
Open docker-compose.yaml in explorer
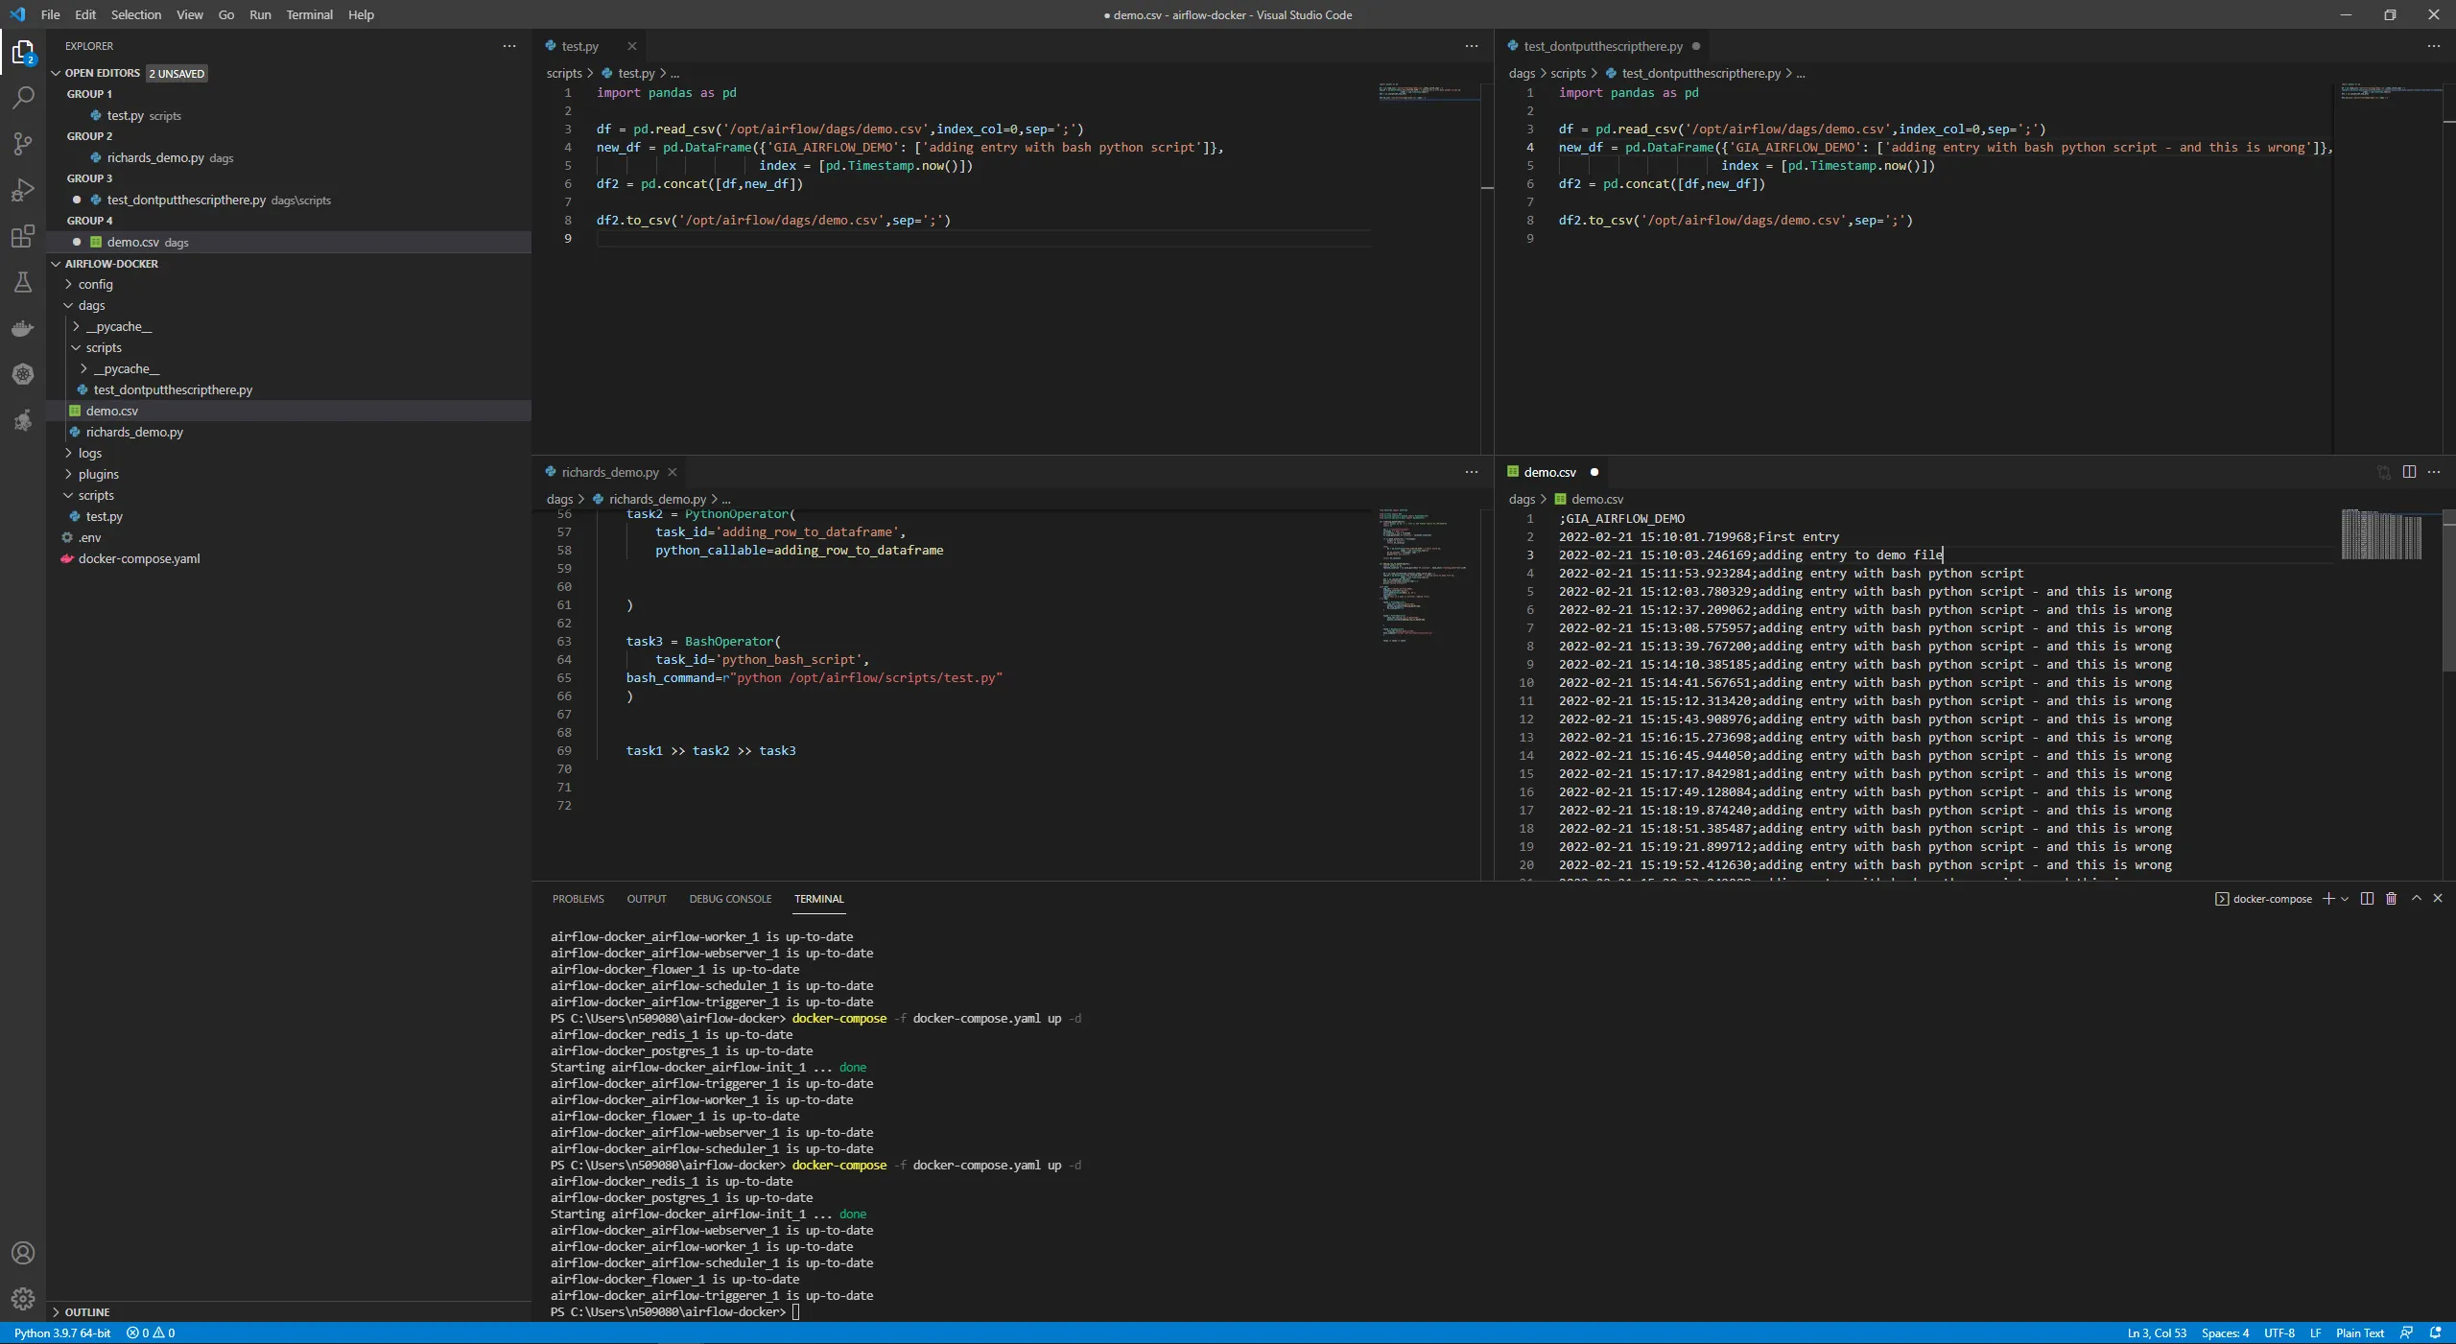[139, 558]
